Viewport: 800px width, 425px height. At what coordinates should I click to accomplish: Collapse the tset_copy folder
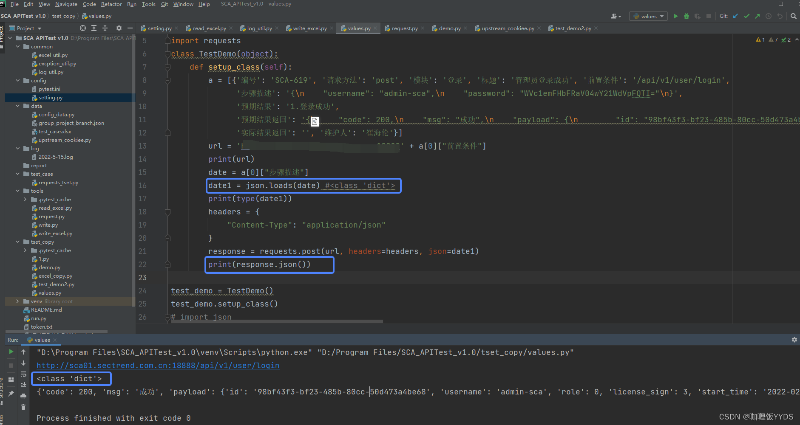click(x=18, y=242)
